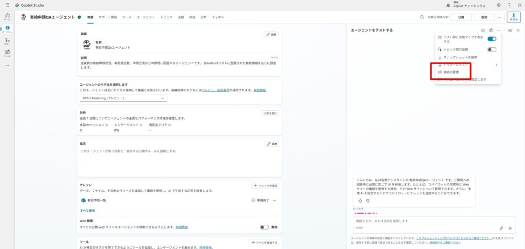This screenshot has height=249, width=525.
Task: Open the GPT-5 Reasoning model dropdown
Action: click(123, 98)
